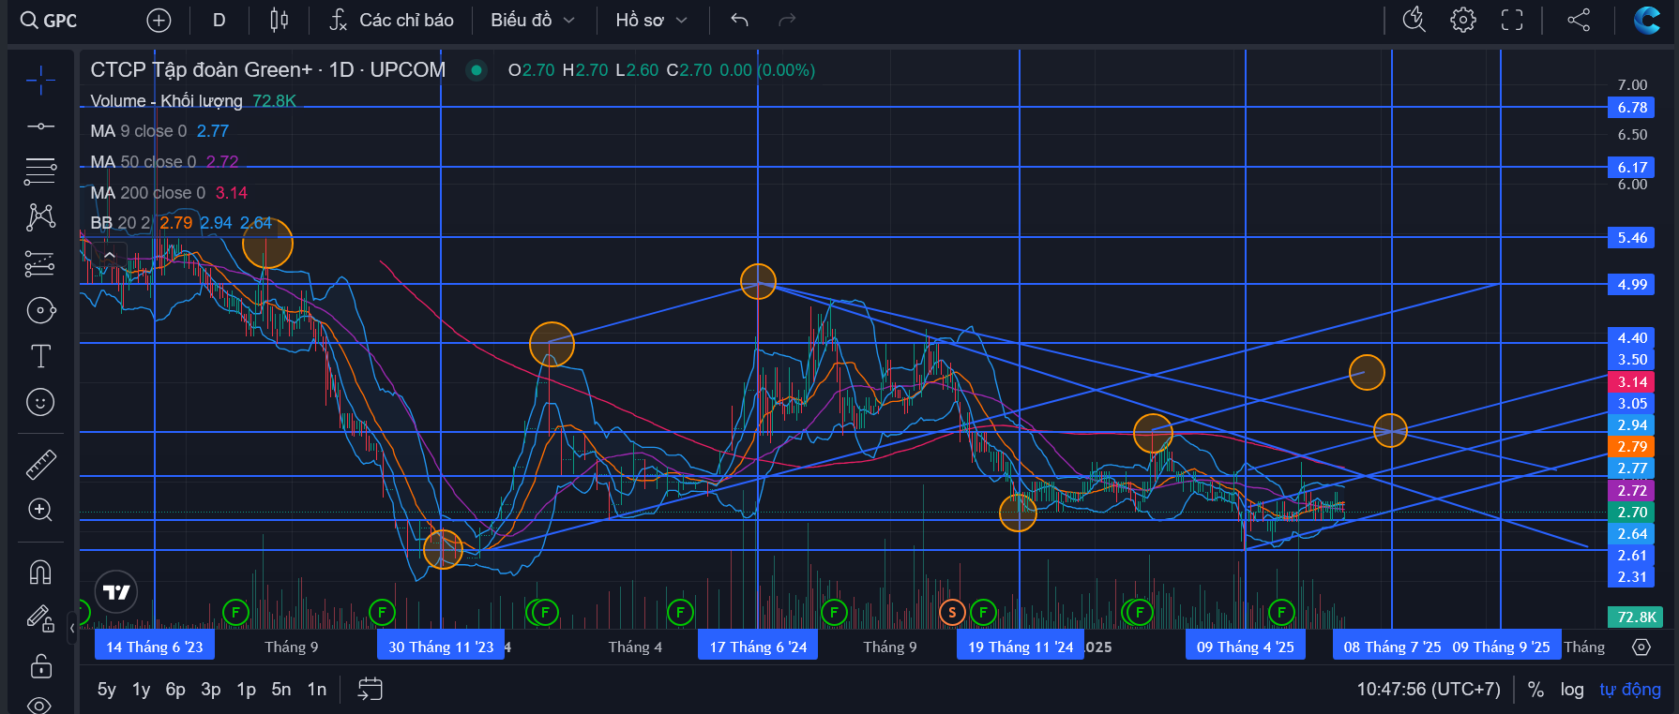Click the CTCP Tập đoàn Green+ title
This screenshot has height=714, width=1679.
(x=267, y=70)
